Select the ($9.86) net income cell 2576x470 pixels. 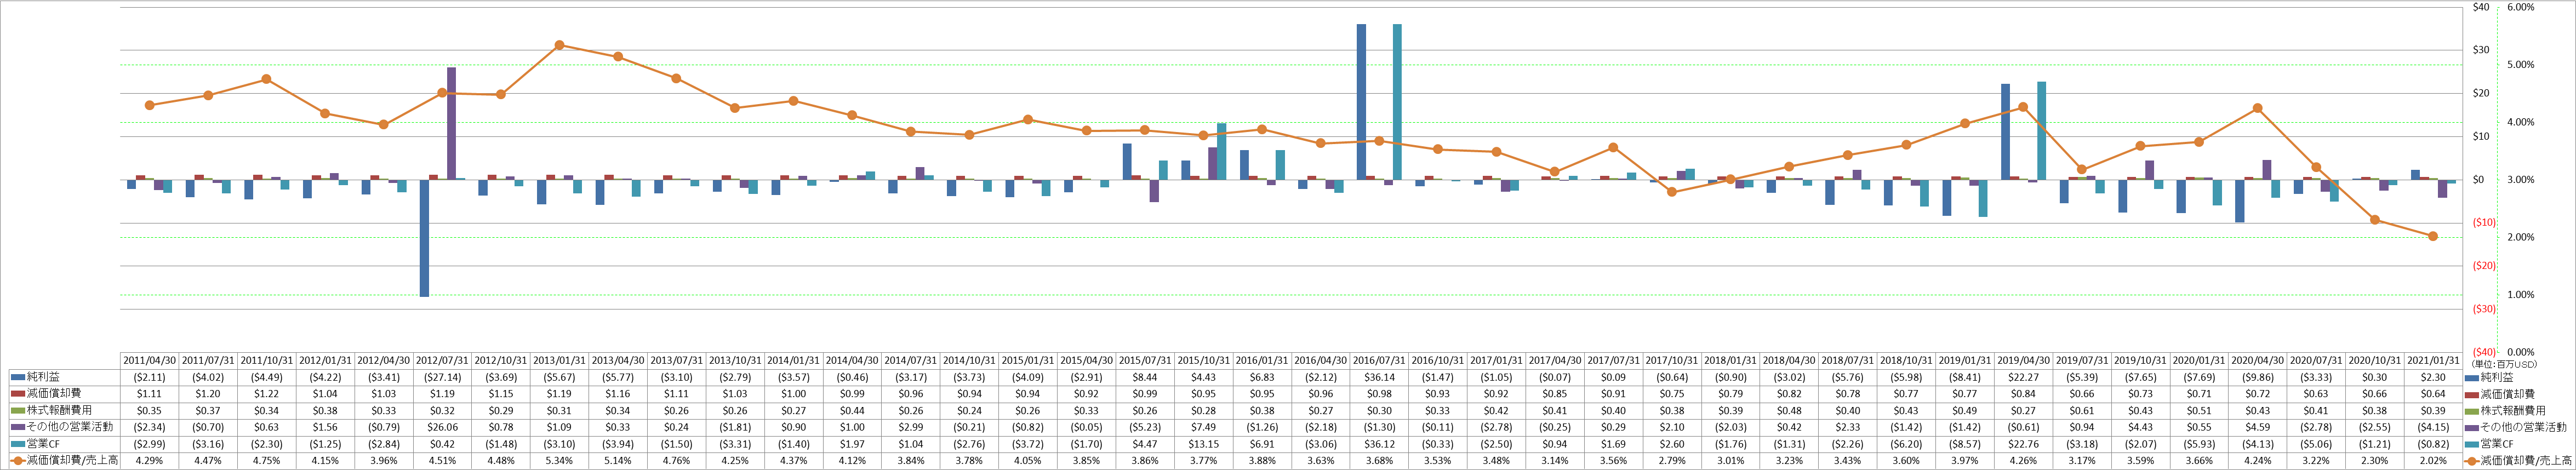pos(2257,378)
